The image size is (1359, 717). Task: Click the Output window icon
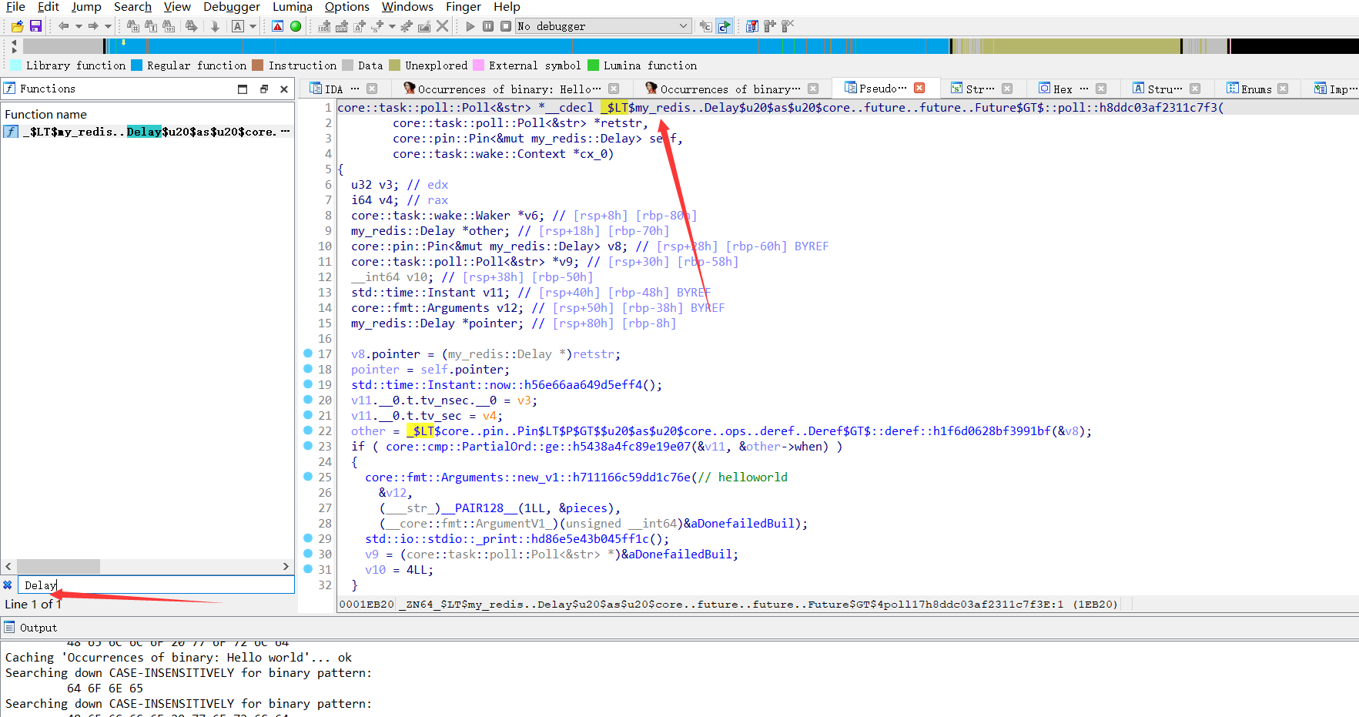[10, 628]
